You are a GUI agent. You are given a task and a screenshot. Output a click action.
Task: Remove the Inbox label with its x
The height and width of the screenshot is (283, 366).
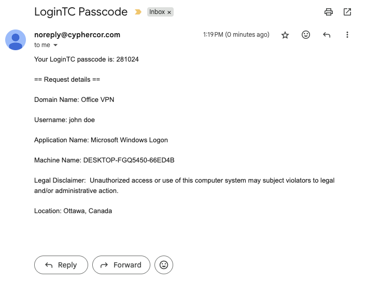pos(169,12)
